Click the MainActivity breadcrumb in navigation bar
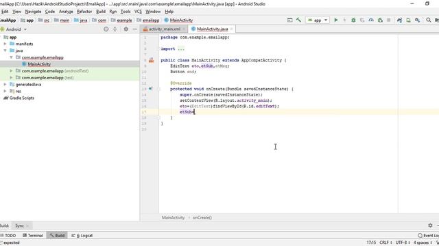Image resolution: width=439 pixels, height=246 pixels. [181, 20]
